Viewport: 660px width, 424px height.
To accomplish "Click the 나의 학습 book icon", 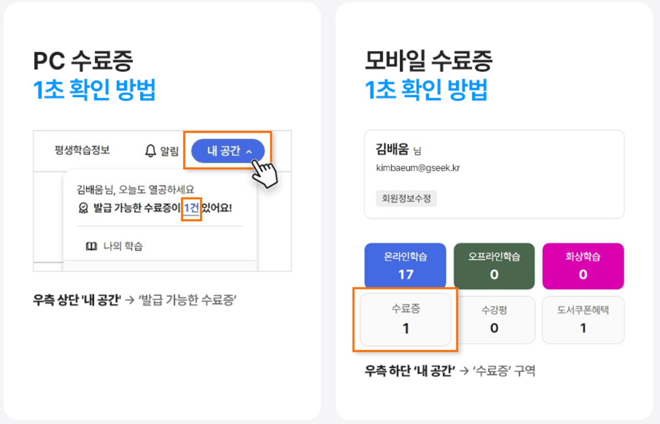I will pyautogui.click(x=91, y=246).
